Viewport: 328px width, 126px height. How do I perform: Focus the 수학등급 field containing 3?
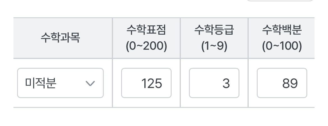[x=214, y=83]
